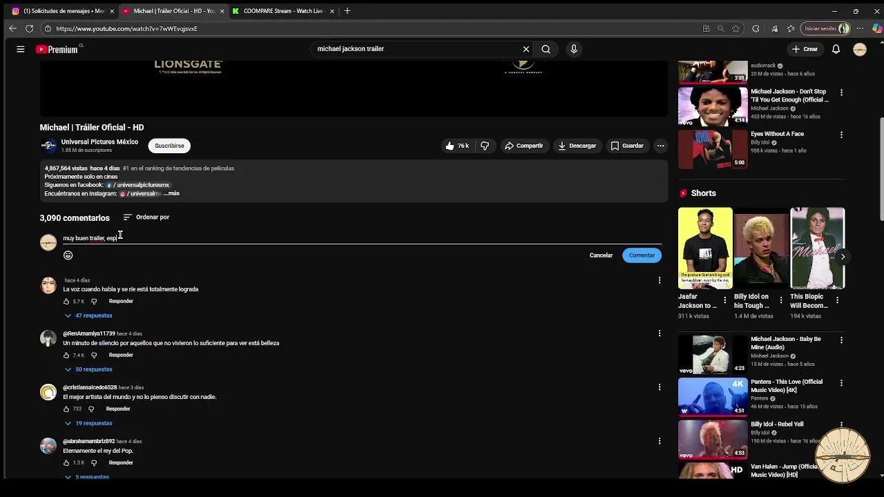Screen dimensions: 884x497
Task: Play Michael Jackson - Baby Be Mine video
Action: point(713,354)
